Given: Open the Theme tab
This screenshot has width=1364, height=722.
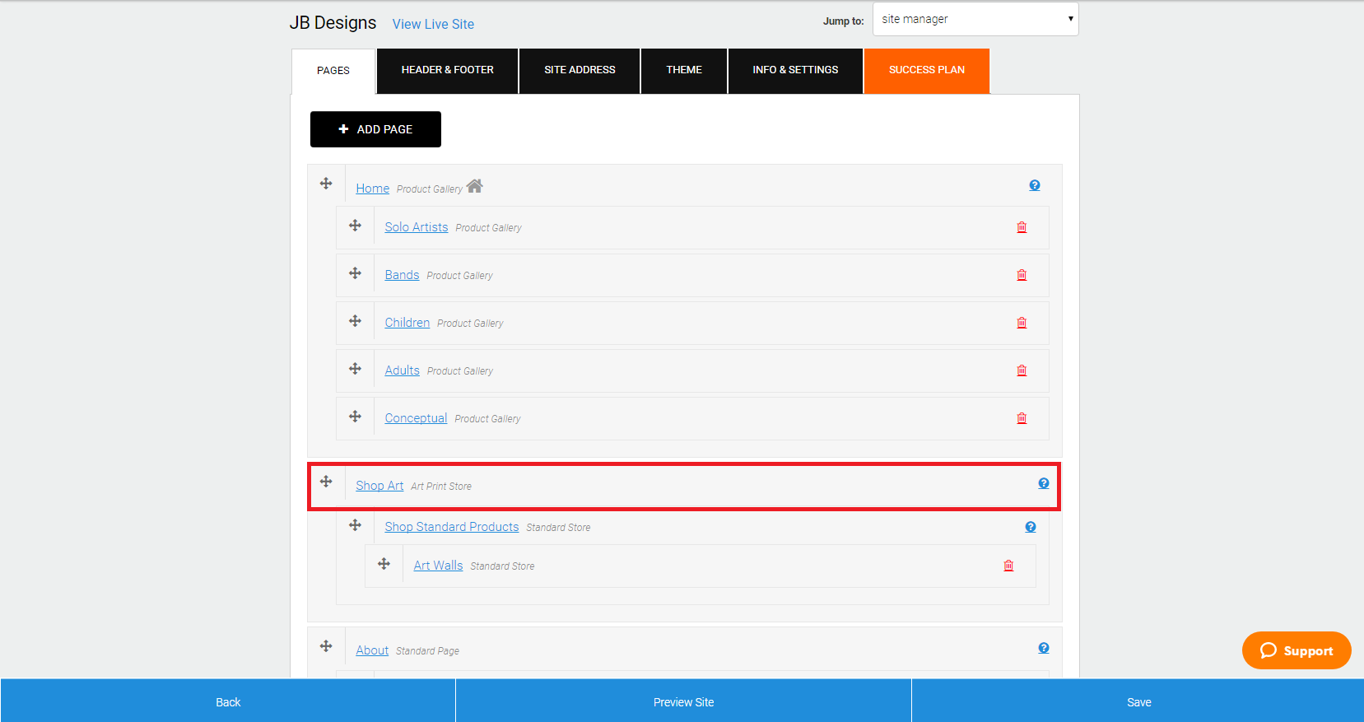Looking at the screenshot, I should pyautogui.click(x=684, y=71).
